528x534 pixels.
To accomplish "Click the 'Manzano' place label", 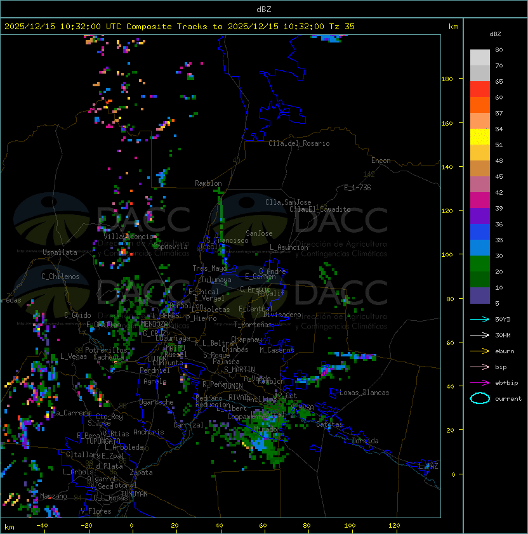I will point(53,496).
